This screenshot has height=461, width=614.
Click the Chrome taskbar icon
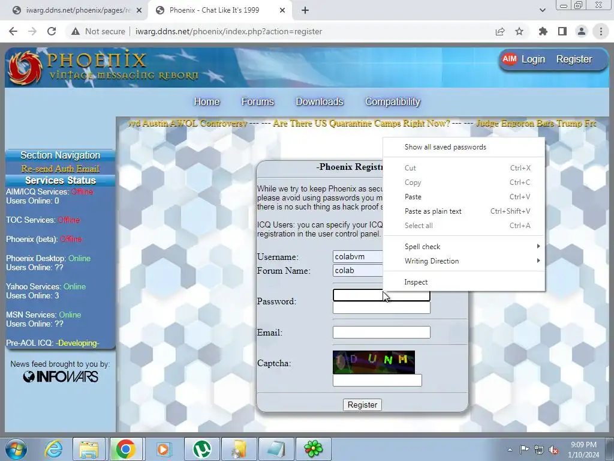point(126,449)
